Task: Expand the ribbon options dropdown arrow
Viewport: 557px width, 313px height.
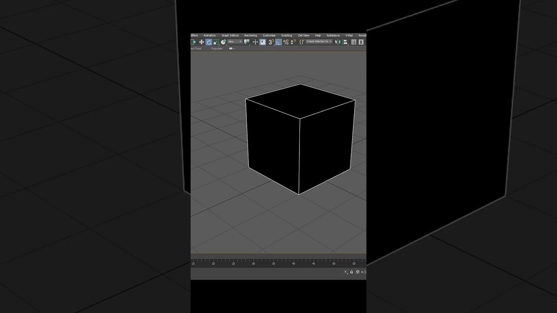Action: (234, 49)
